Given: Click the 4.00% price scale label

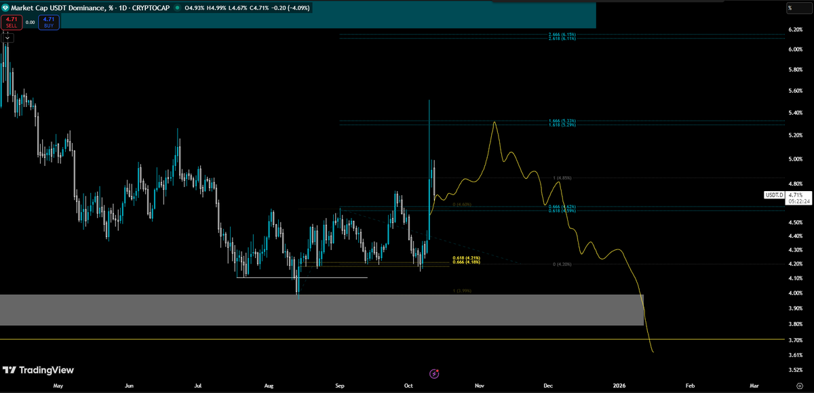Looking at the screenshot, I should coord(796,293).
